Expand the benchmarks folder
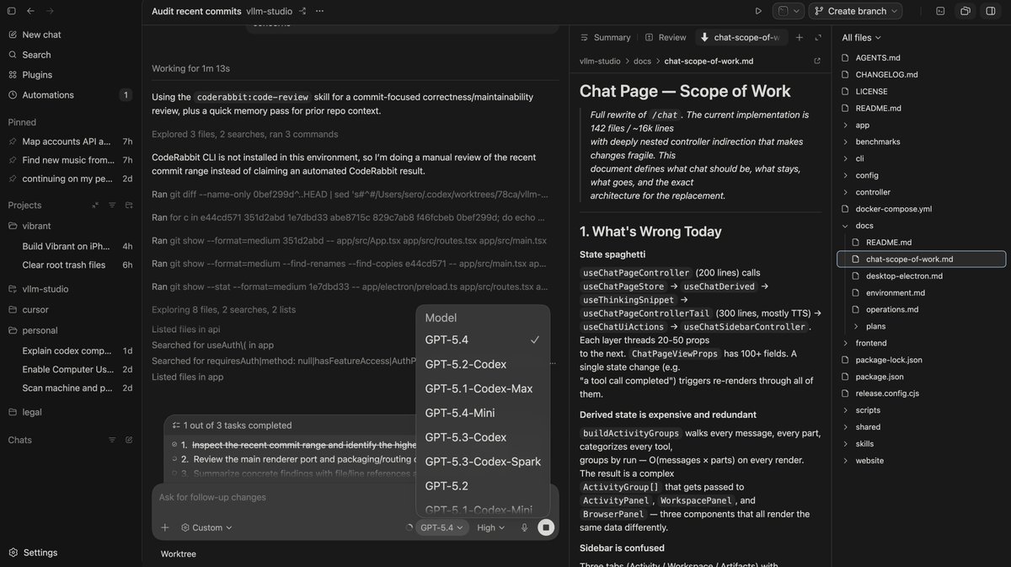 click(877, 142)
